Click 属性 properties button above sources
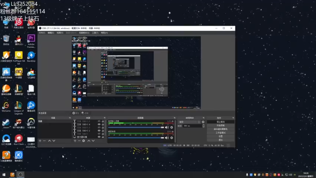Image resolution: width=316 pixels, height=178 pixels. tap(76, 113)
